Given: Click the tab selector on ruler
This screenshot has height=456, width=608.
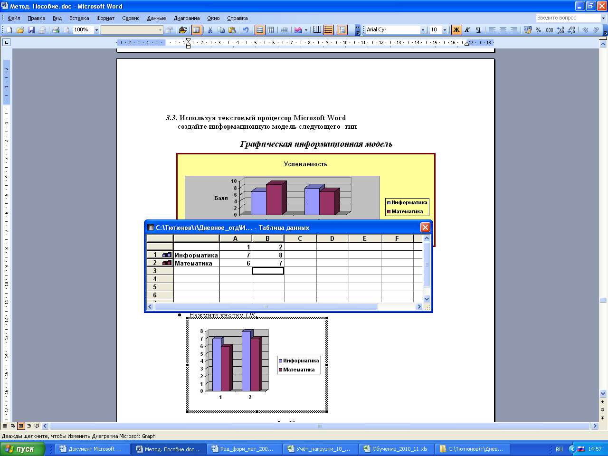Looking at the screenshot, I should click(6, 42).
